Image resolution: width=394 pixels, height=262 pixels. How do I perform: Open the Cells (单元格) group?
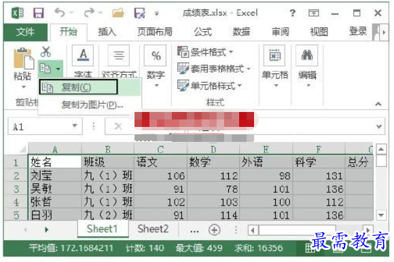[275, 66]
